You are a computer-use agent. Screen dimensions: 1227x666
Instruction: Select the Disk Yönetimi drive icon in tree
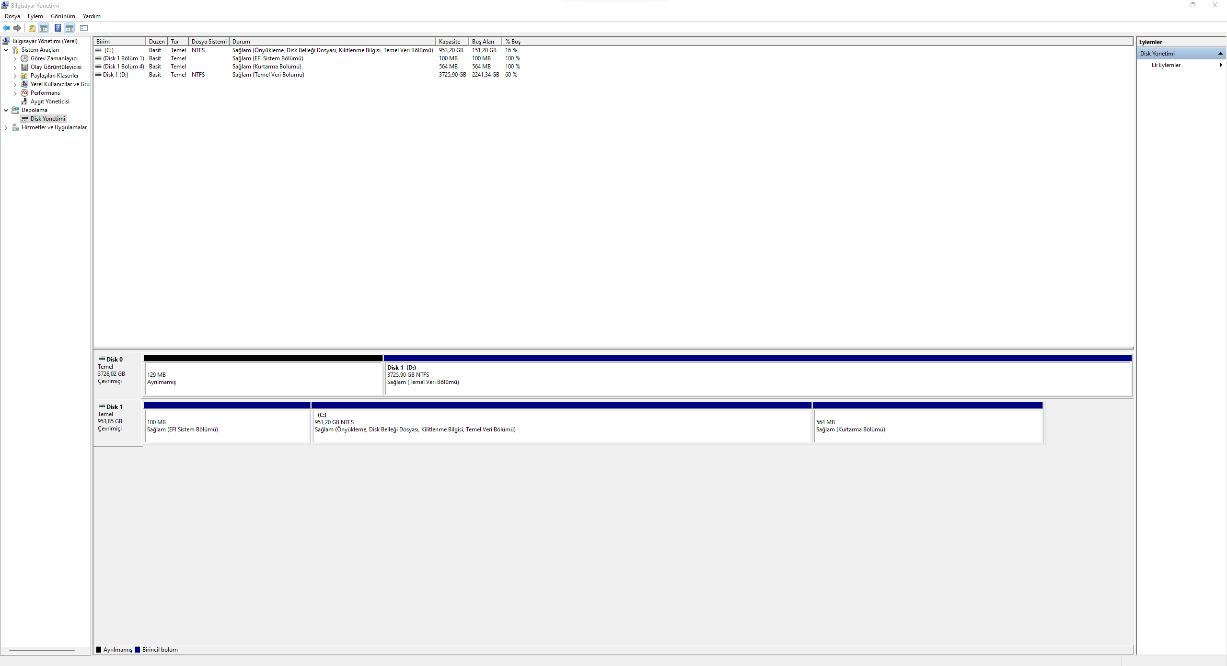click(24, 119)
